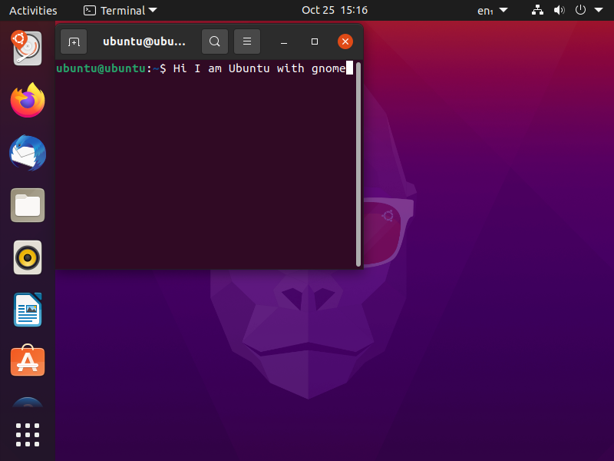Launch Firefox from the dock

(28, 101)
